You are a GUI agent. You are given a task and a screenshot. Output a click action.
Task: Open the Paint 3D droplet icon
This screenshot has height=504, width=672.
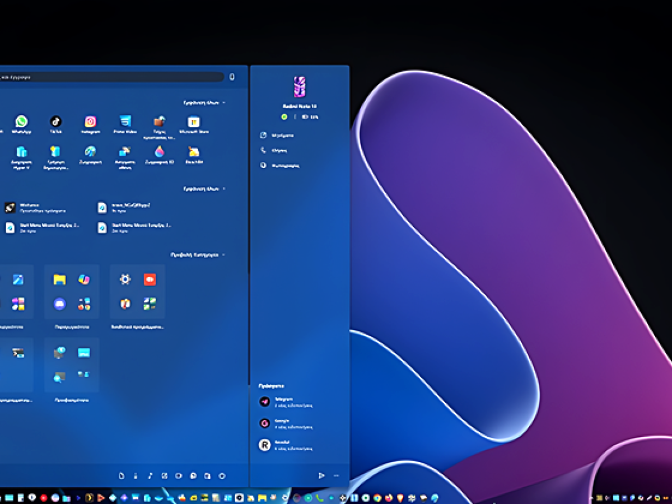coord(160,152)
